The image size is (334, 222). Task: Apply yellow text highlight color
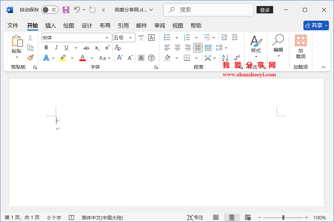point(62,58)
